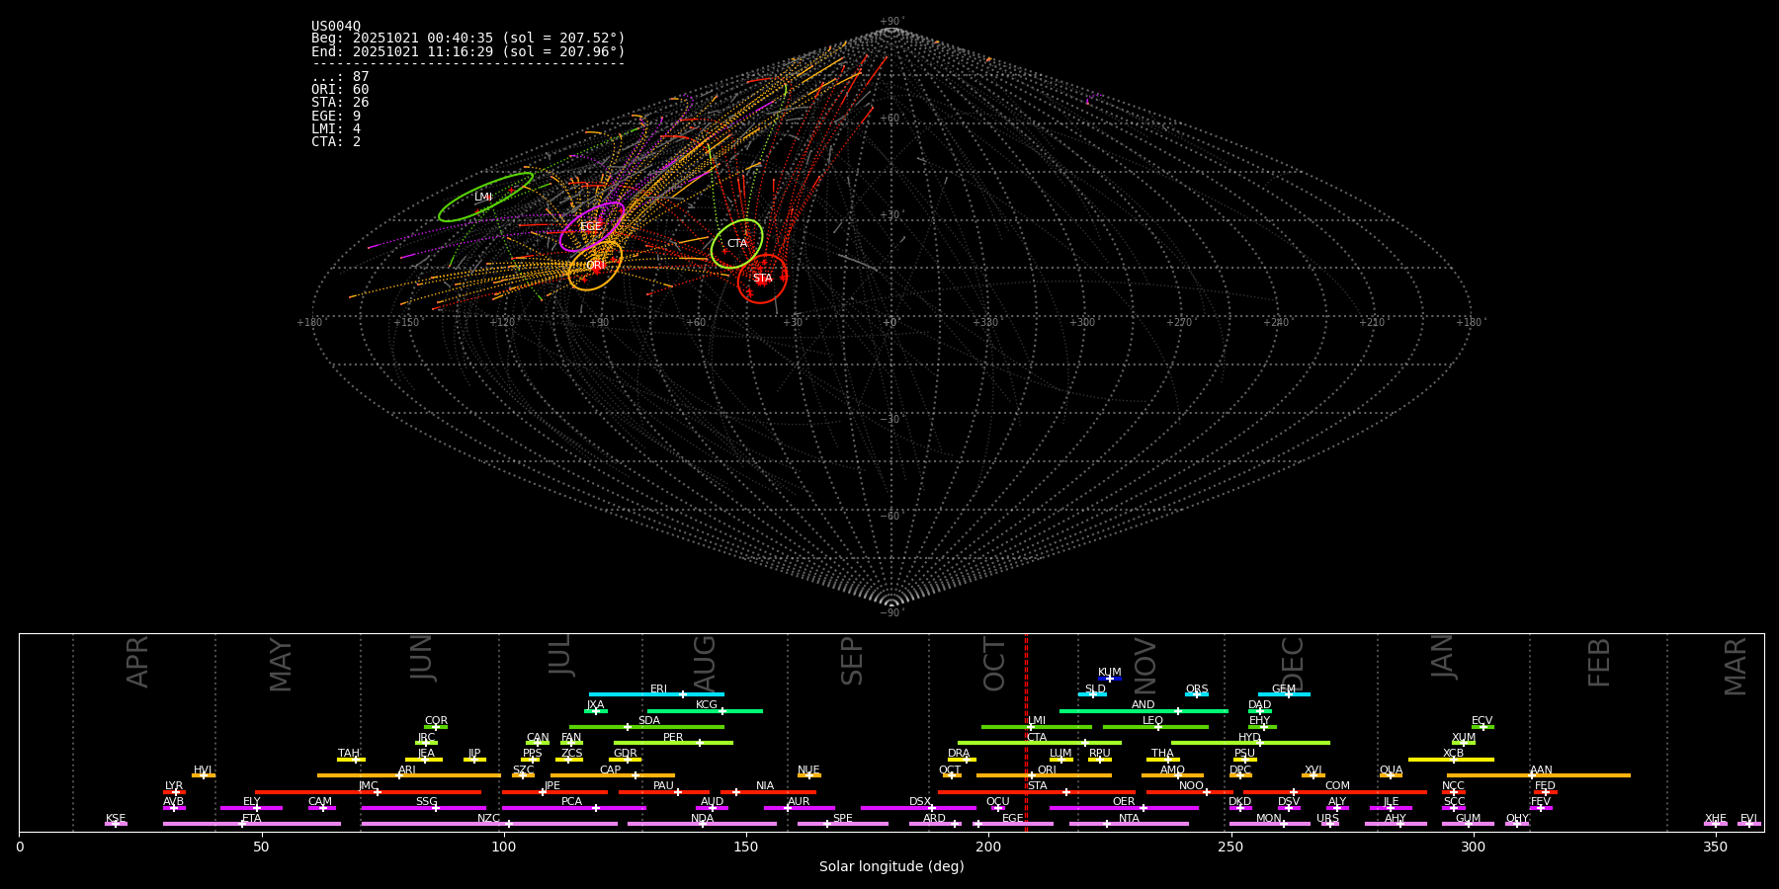Click the long red STA timeline bar

point(1037,792)
